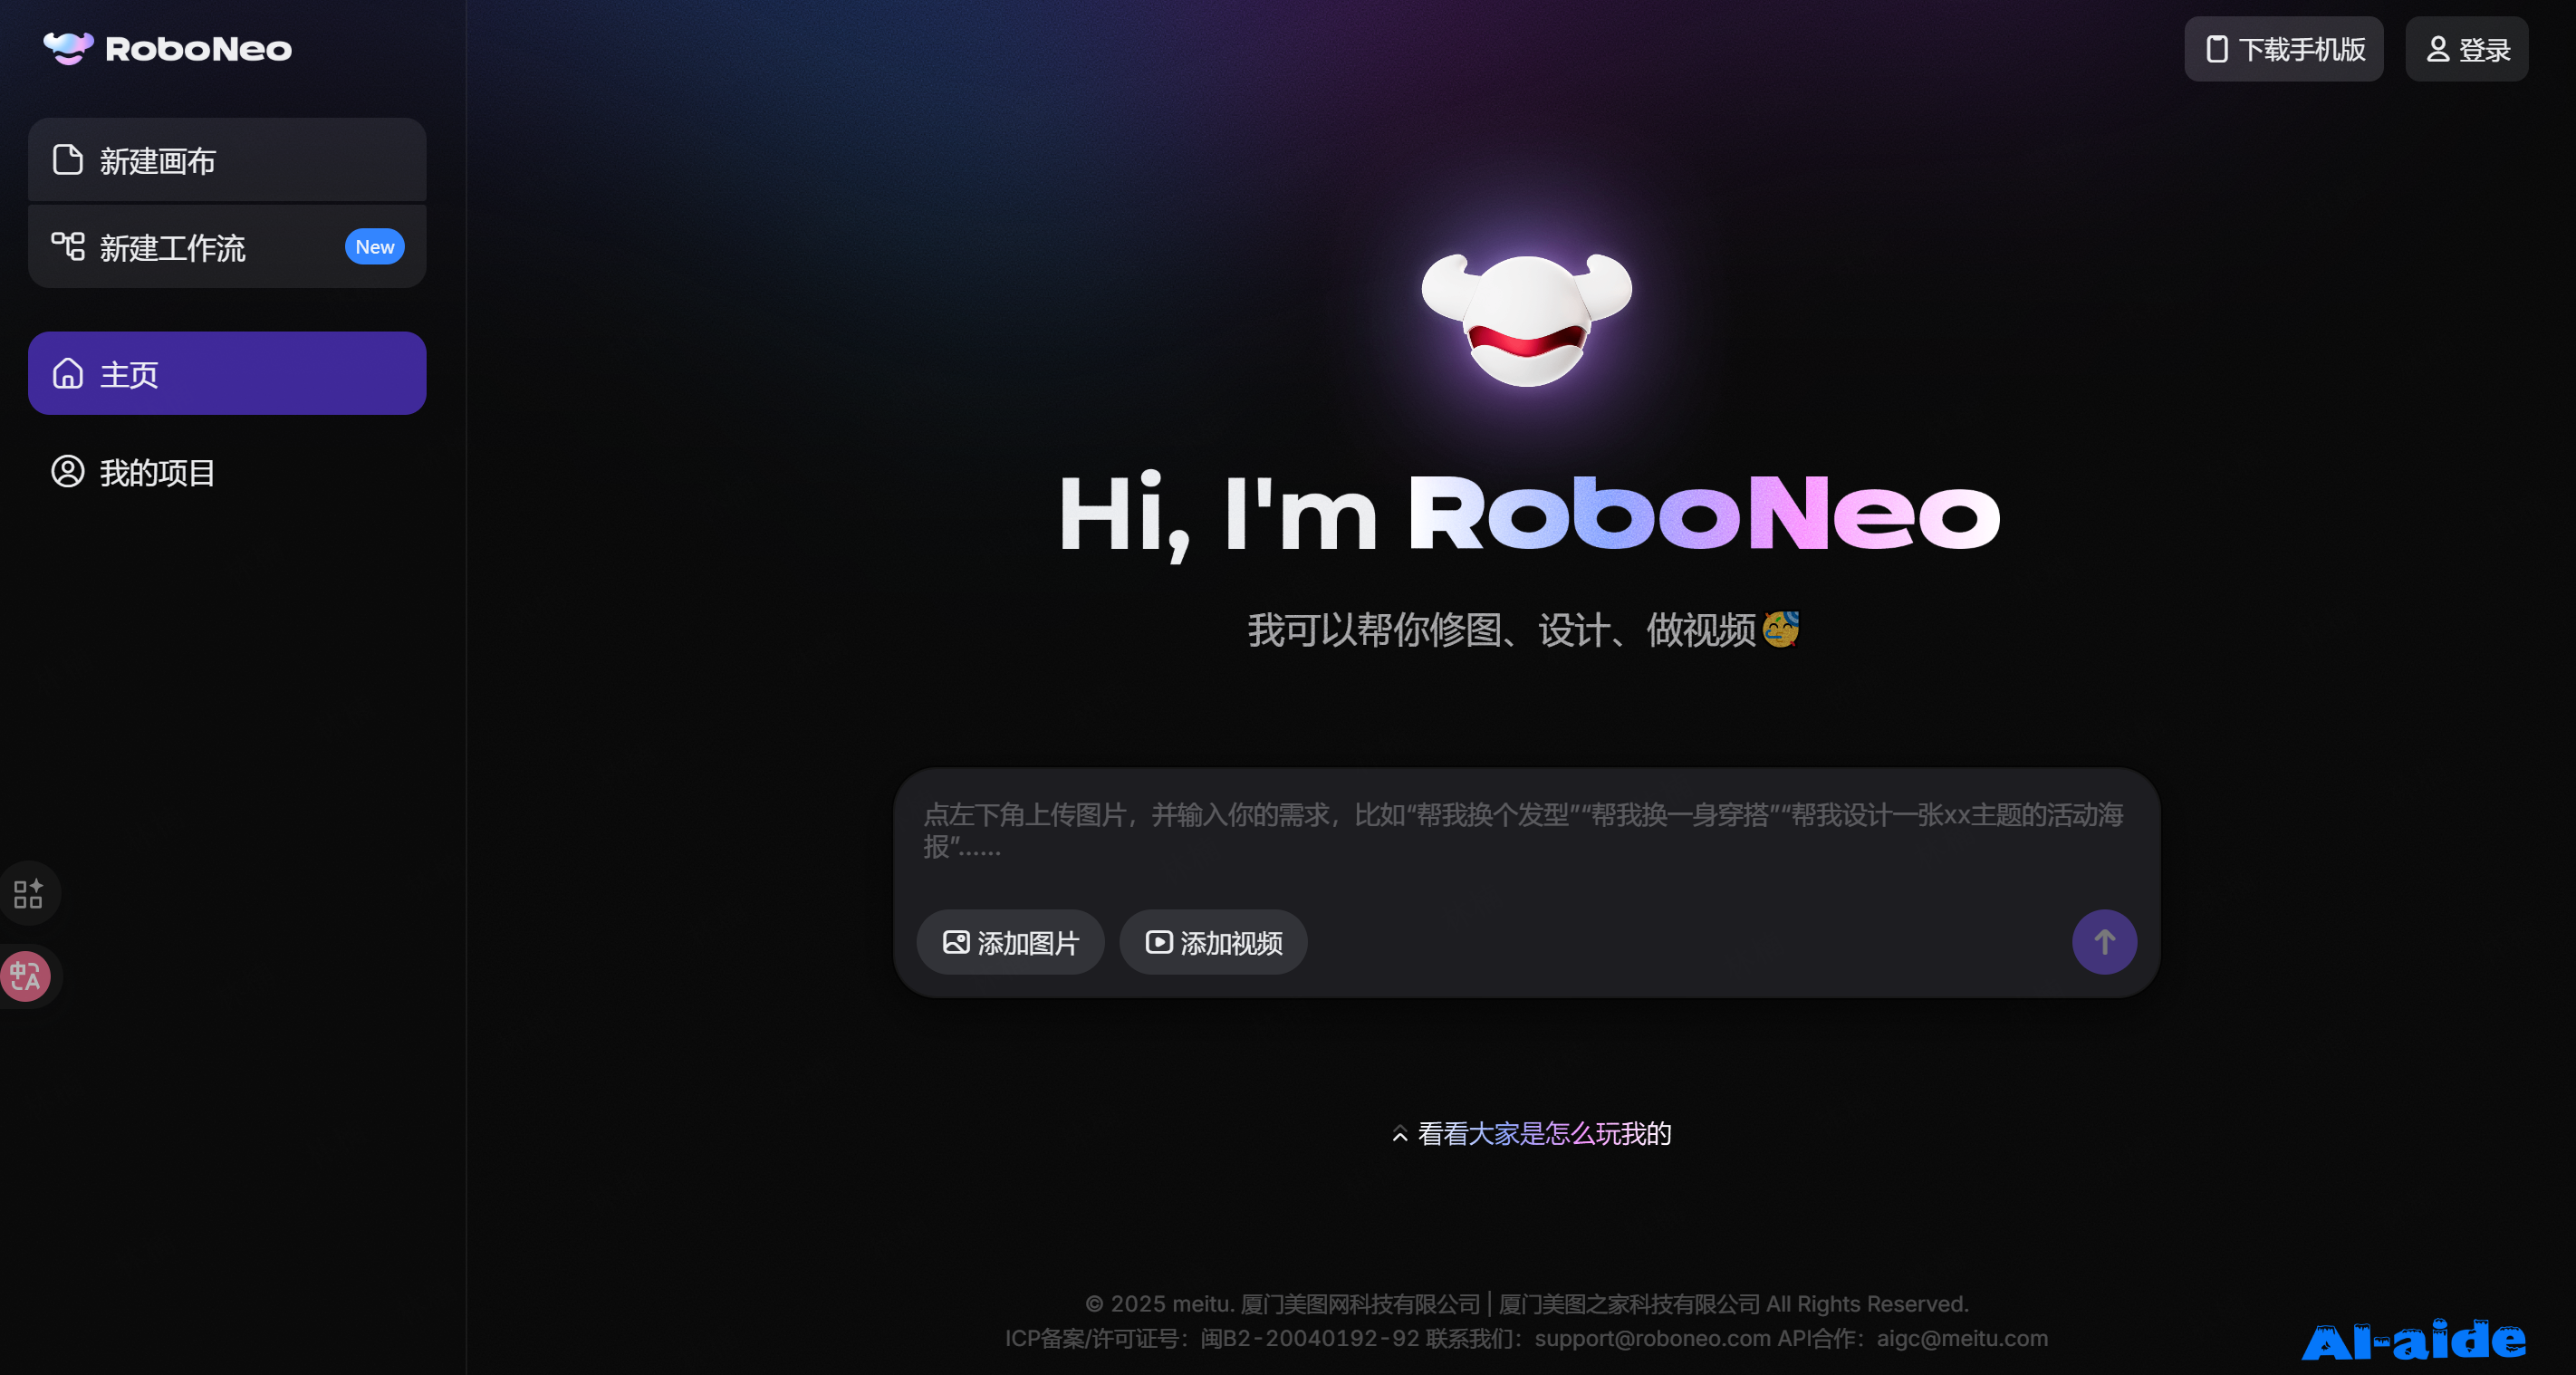Expand the 看看大家是怎么玩我的 section chevron
Viewport: 2576px width, 1375px height.
click(1400, 1134)
